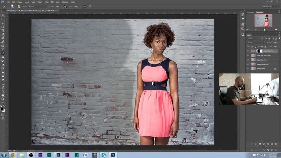Select the Hand tool
Viewport: 281px width, 158px height.
click(x=3, y=95)
